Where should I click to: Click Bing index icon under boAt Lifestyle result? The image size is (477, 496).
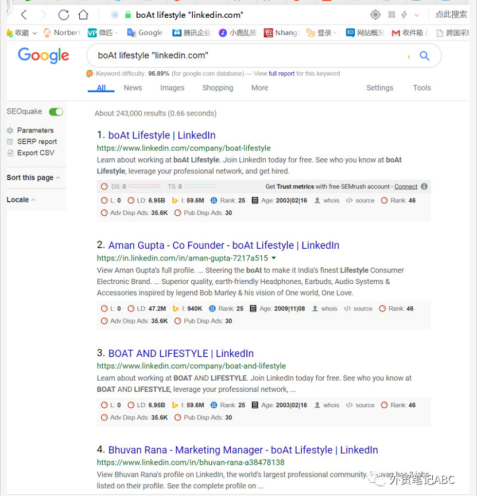tap(175, 201)
